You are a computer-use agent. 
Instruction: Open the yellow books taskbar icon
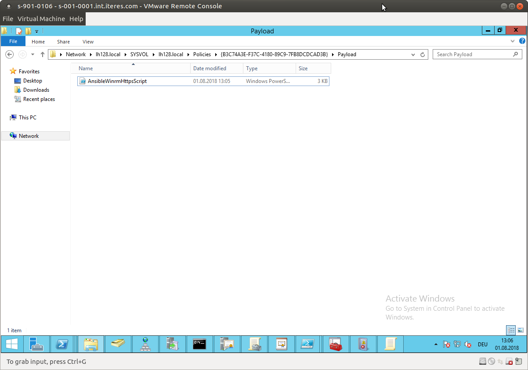(118, 344)
